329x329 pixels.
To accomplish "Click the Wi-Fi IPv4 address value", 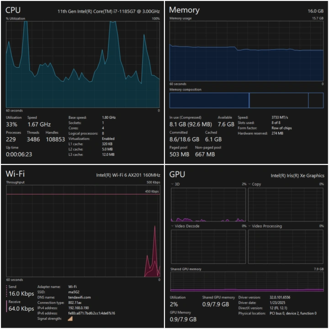I will 79,308.
